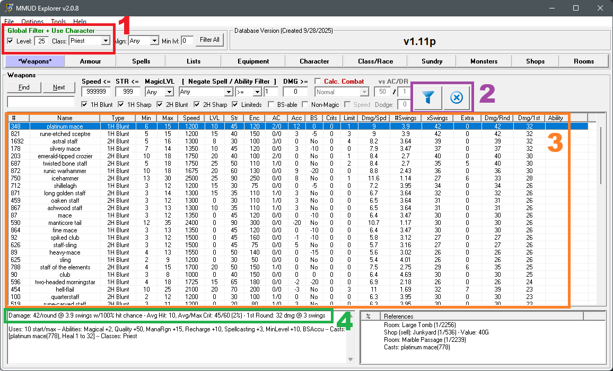Open the Negate Spell Ability Filter dropdown

click(x=229, y=92)
